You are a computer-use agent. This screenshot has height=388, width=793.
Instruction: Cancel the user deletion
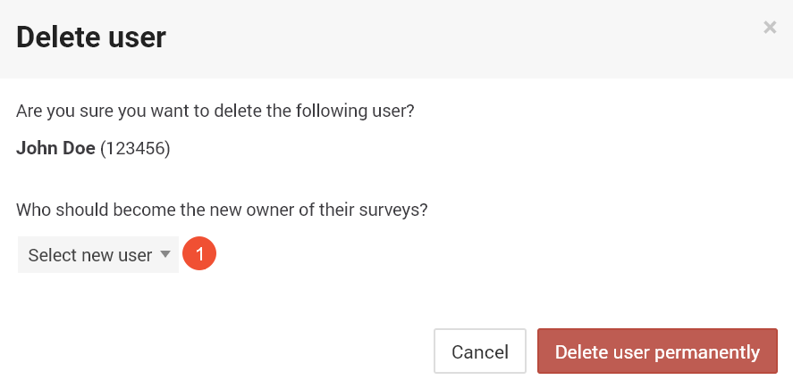480,351
